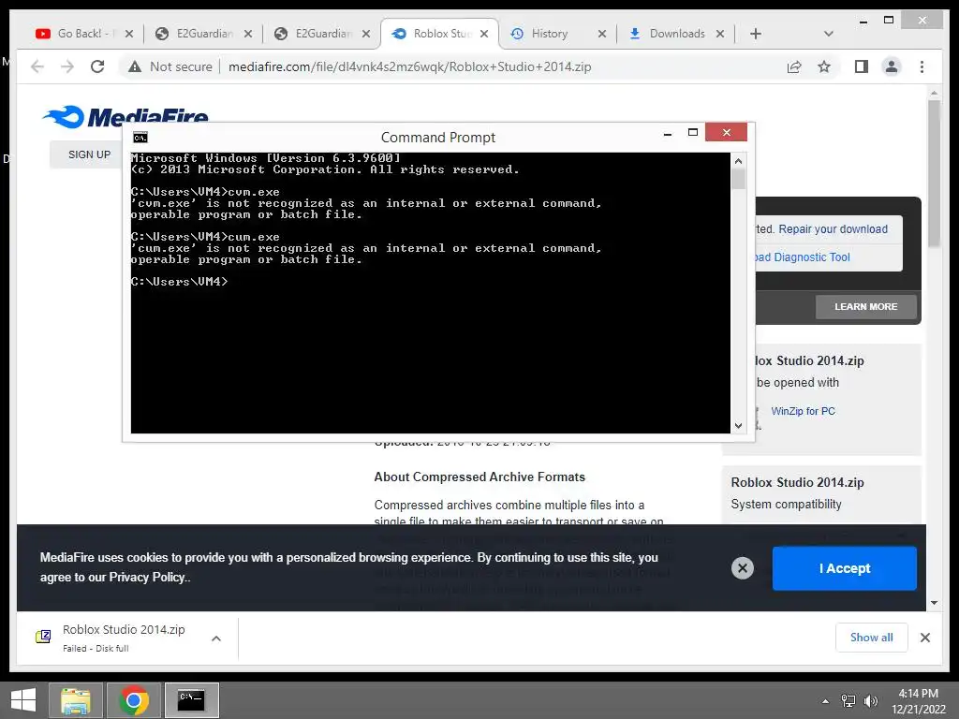
Task: Open the Diagnostic Tool link
Action: pos(803,257)
